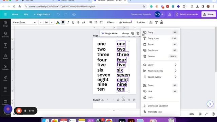The height and width of the screenshot is (122, 217).
Task: Open the Animate panel
Action: [x=126, y=22]
